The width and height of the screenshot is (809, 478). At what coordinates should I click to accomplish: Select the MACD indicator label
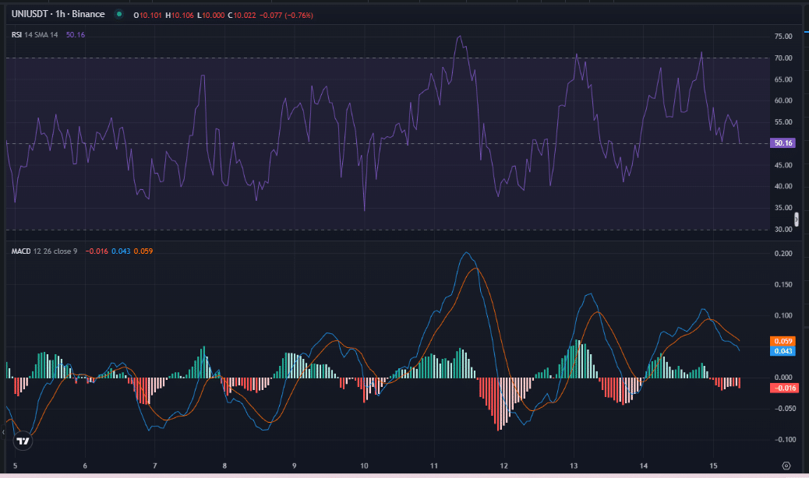tap(21, 251)
